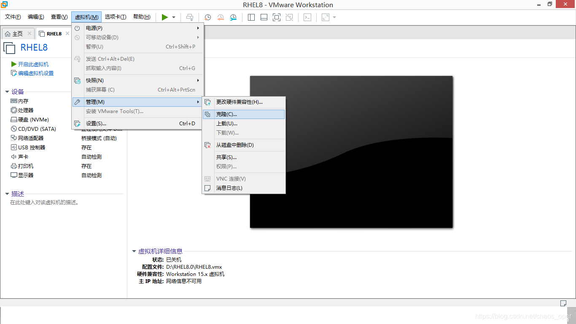This screenshot has width=576, height=324.
Task: Select the USB 控制器 device
Action: (28, 148)
